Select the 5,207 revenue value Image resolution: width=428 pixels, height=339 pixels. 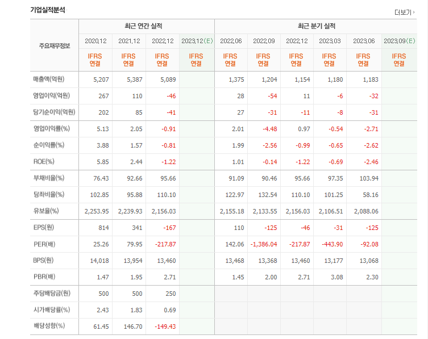(101, 79)
